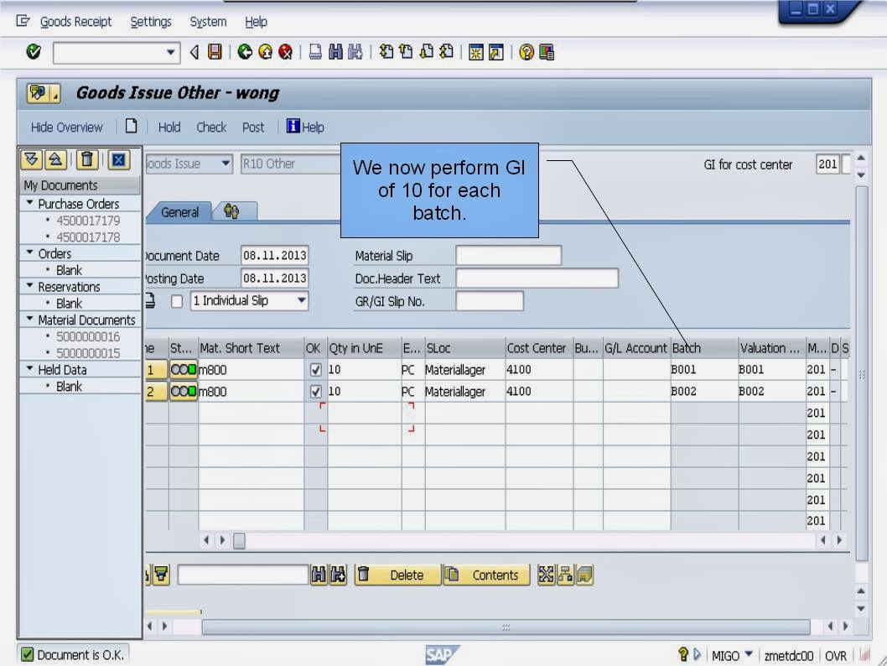Open the System menu
Viewport: 887px width, 666px height.
point(208,22)
